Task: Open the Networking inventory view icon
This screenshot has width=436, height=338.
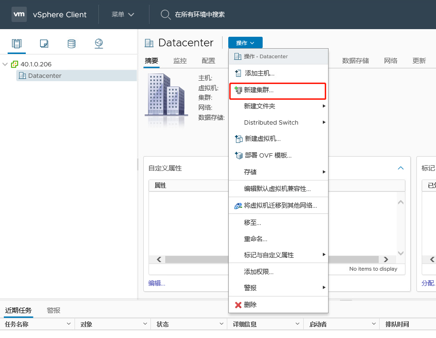Action: pos(99,44)
